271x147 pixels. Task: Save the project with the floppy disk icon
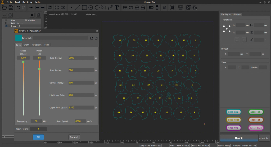point(11,7)
